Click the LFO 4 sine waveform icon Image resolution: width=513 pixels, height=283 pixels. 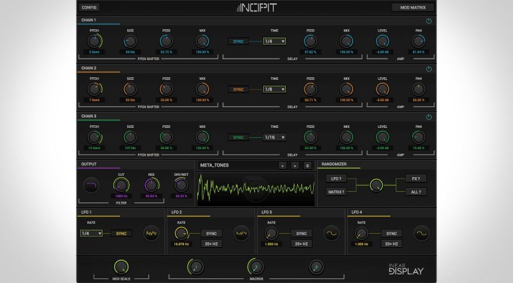click(x=421, y=234)
